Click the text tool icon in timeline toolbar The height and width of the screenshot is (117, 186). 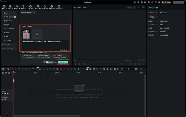33,69
